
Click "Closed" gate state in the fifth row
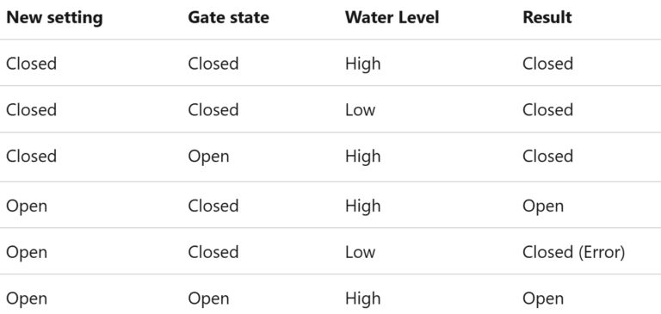pyautogui.click(x=213, y=252)
